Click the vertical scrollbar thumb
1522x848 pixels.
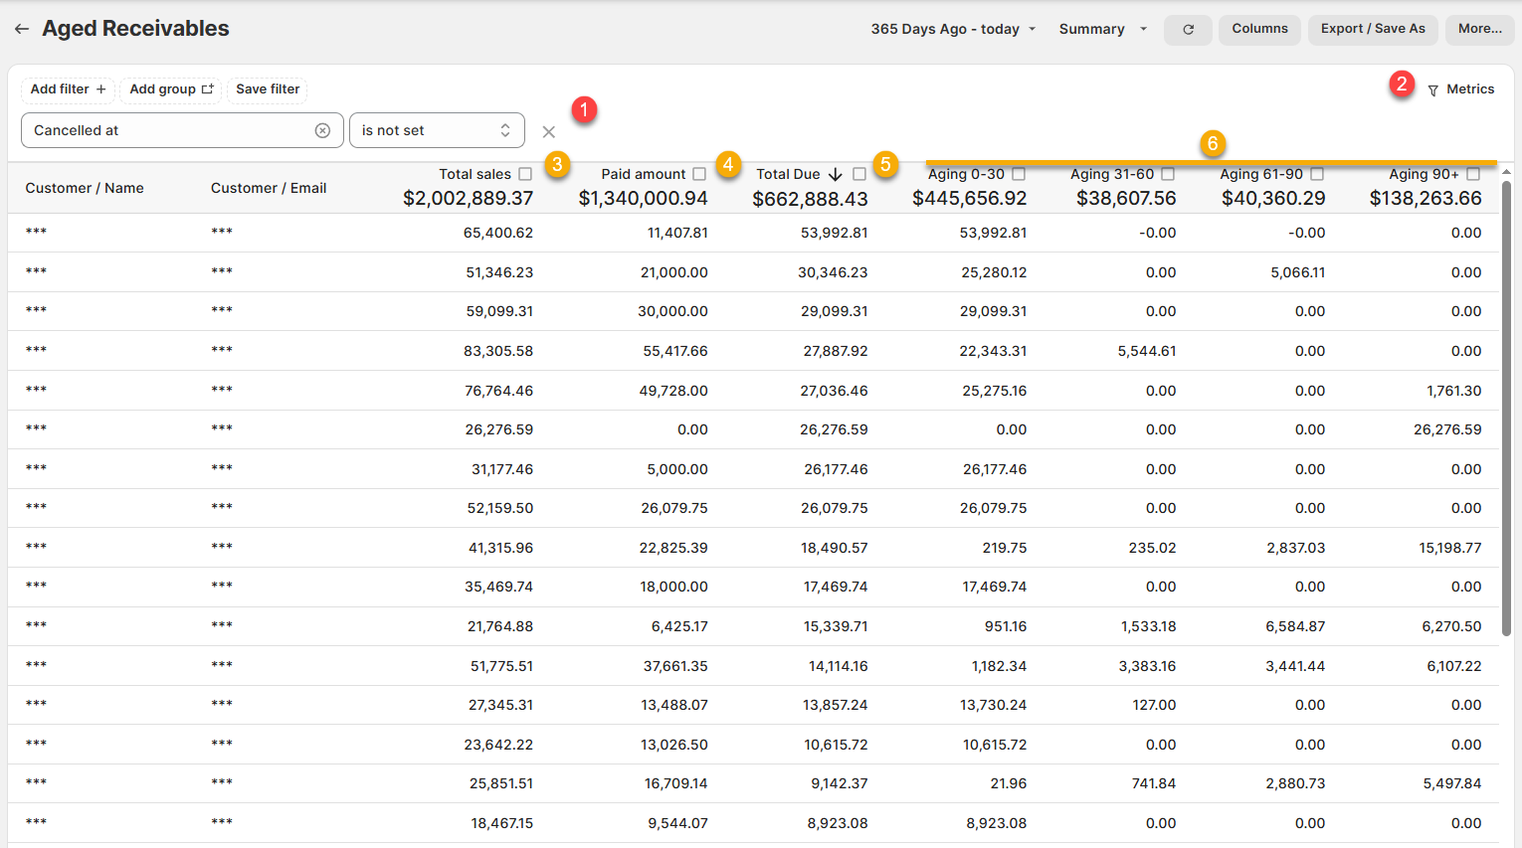click(1506, 408)
